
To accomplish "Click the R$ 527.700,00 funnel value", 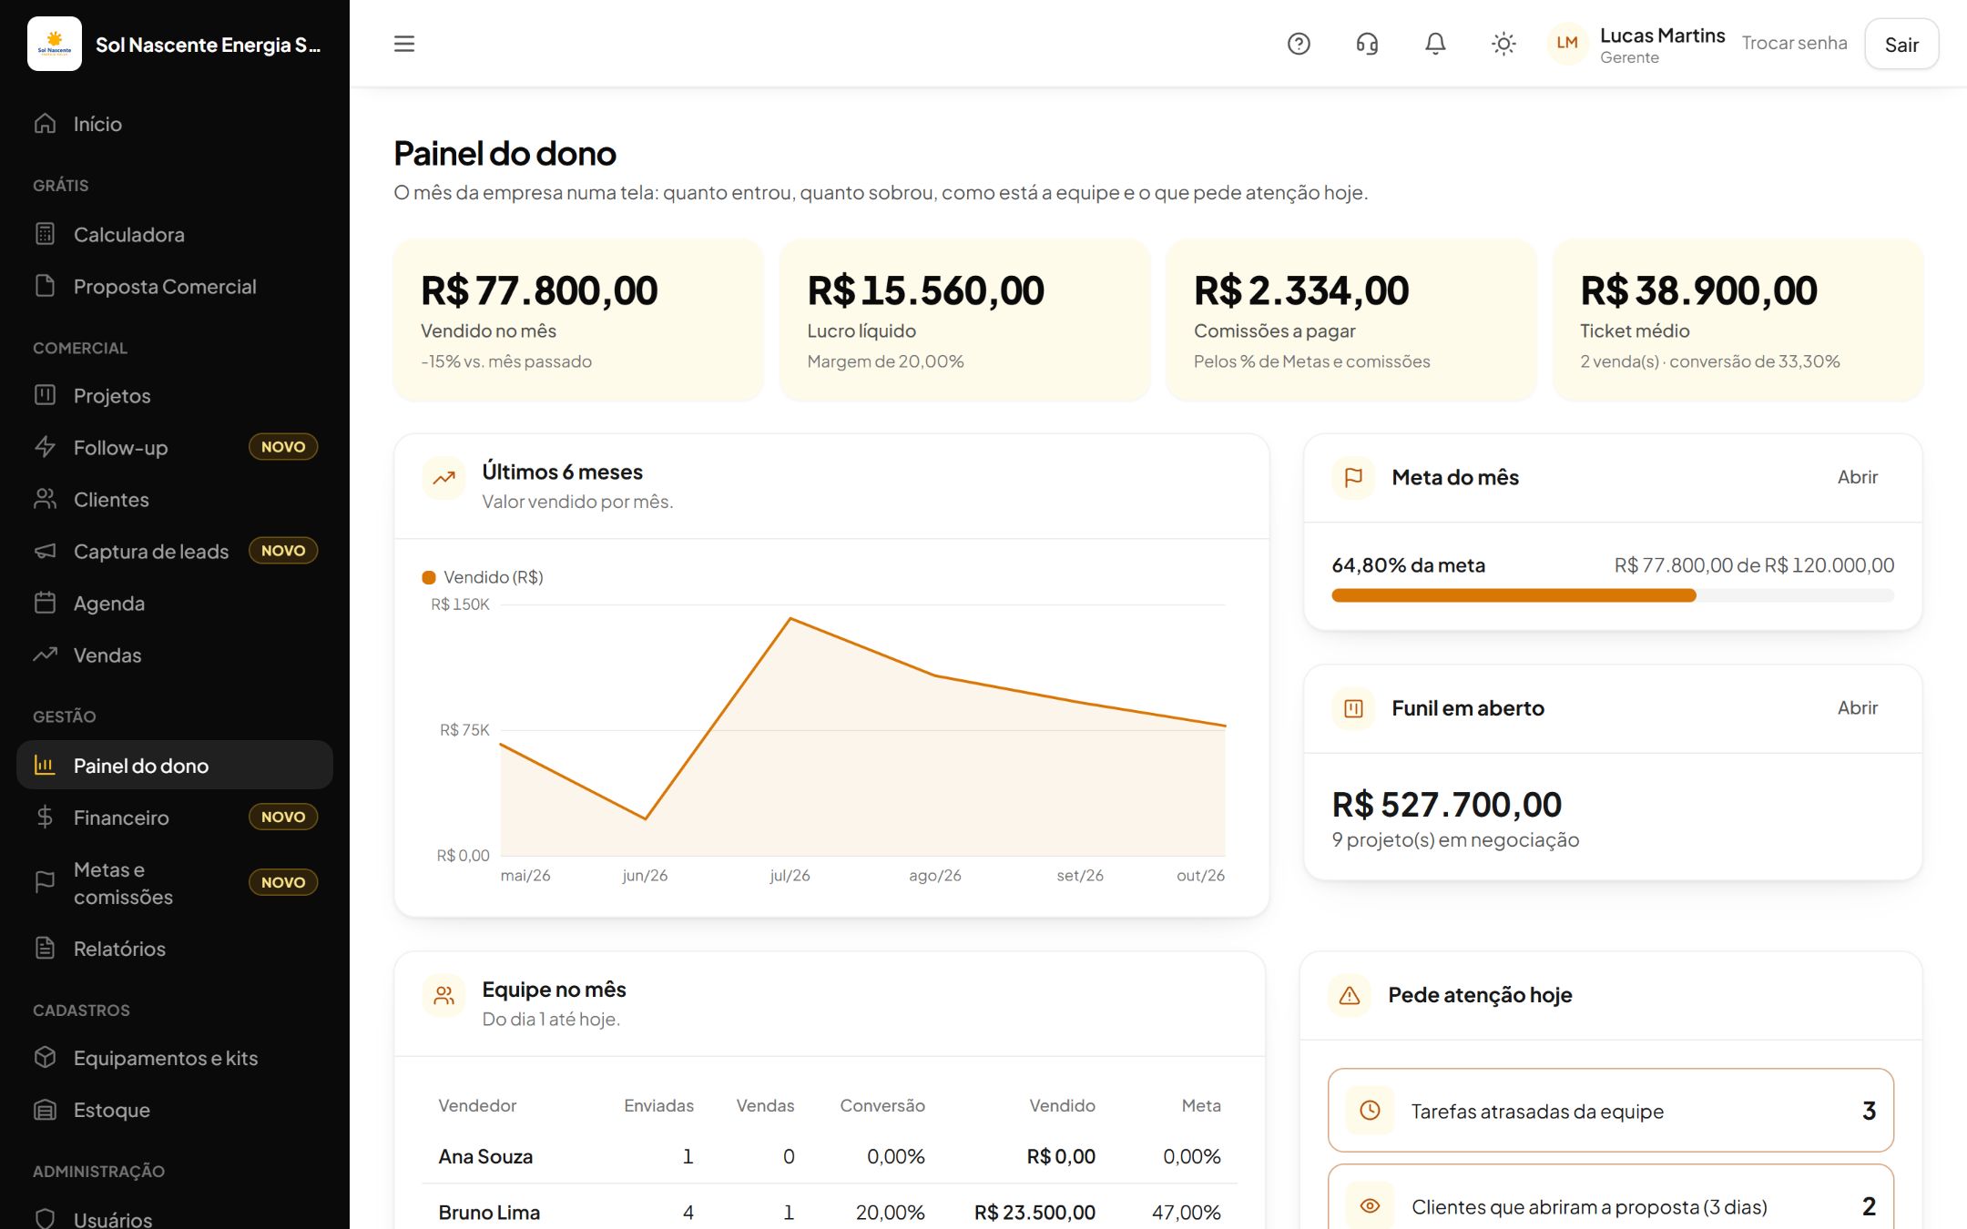I will click(x=1446, y=805).
